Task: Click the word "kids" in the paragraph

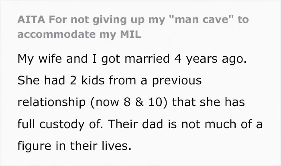Action: point(93,80)
